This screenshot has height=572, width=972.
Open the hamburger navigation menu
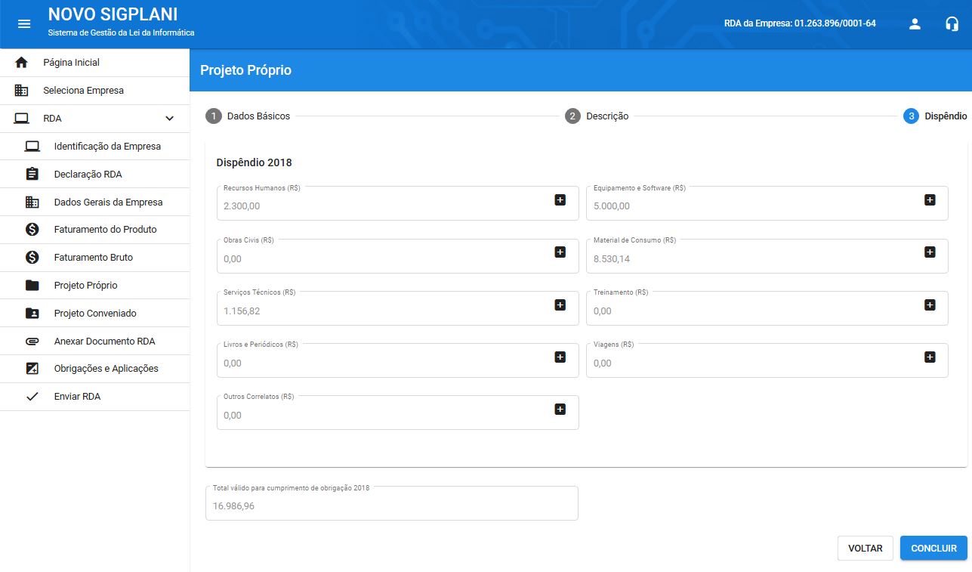point(24,23)
